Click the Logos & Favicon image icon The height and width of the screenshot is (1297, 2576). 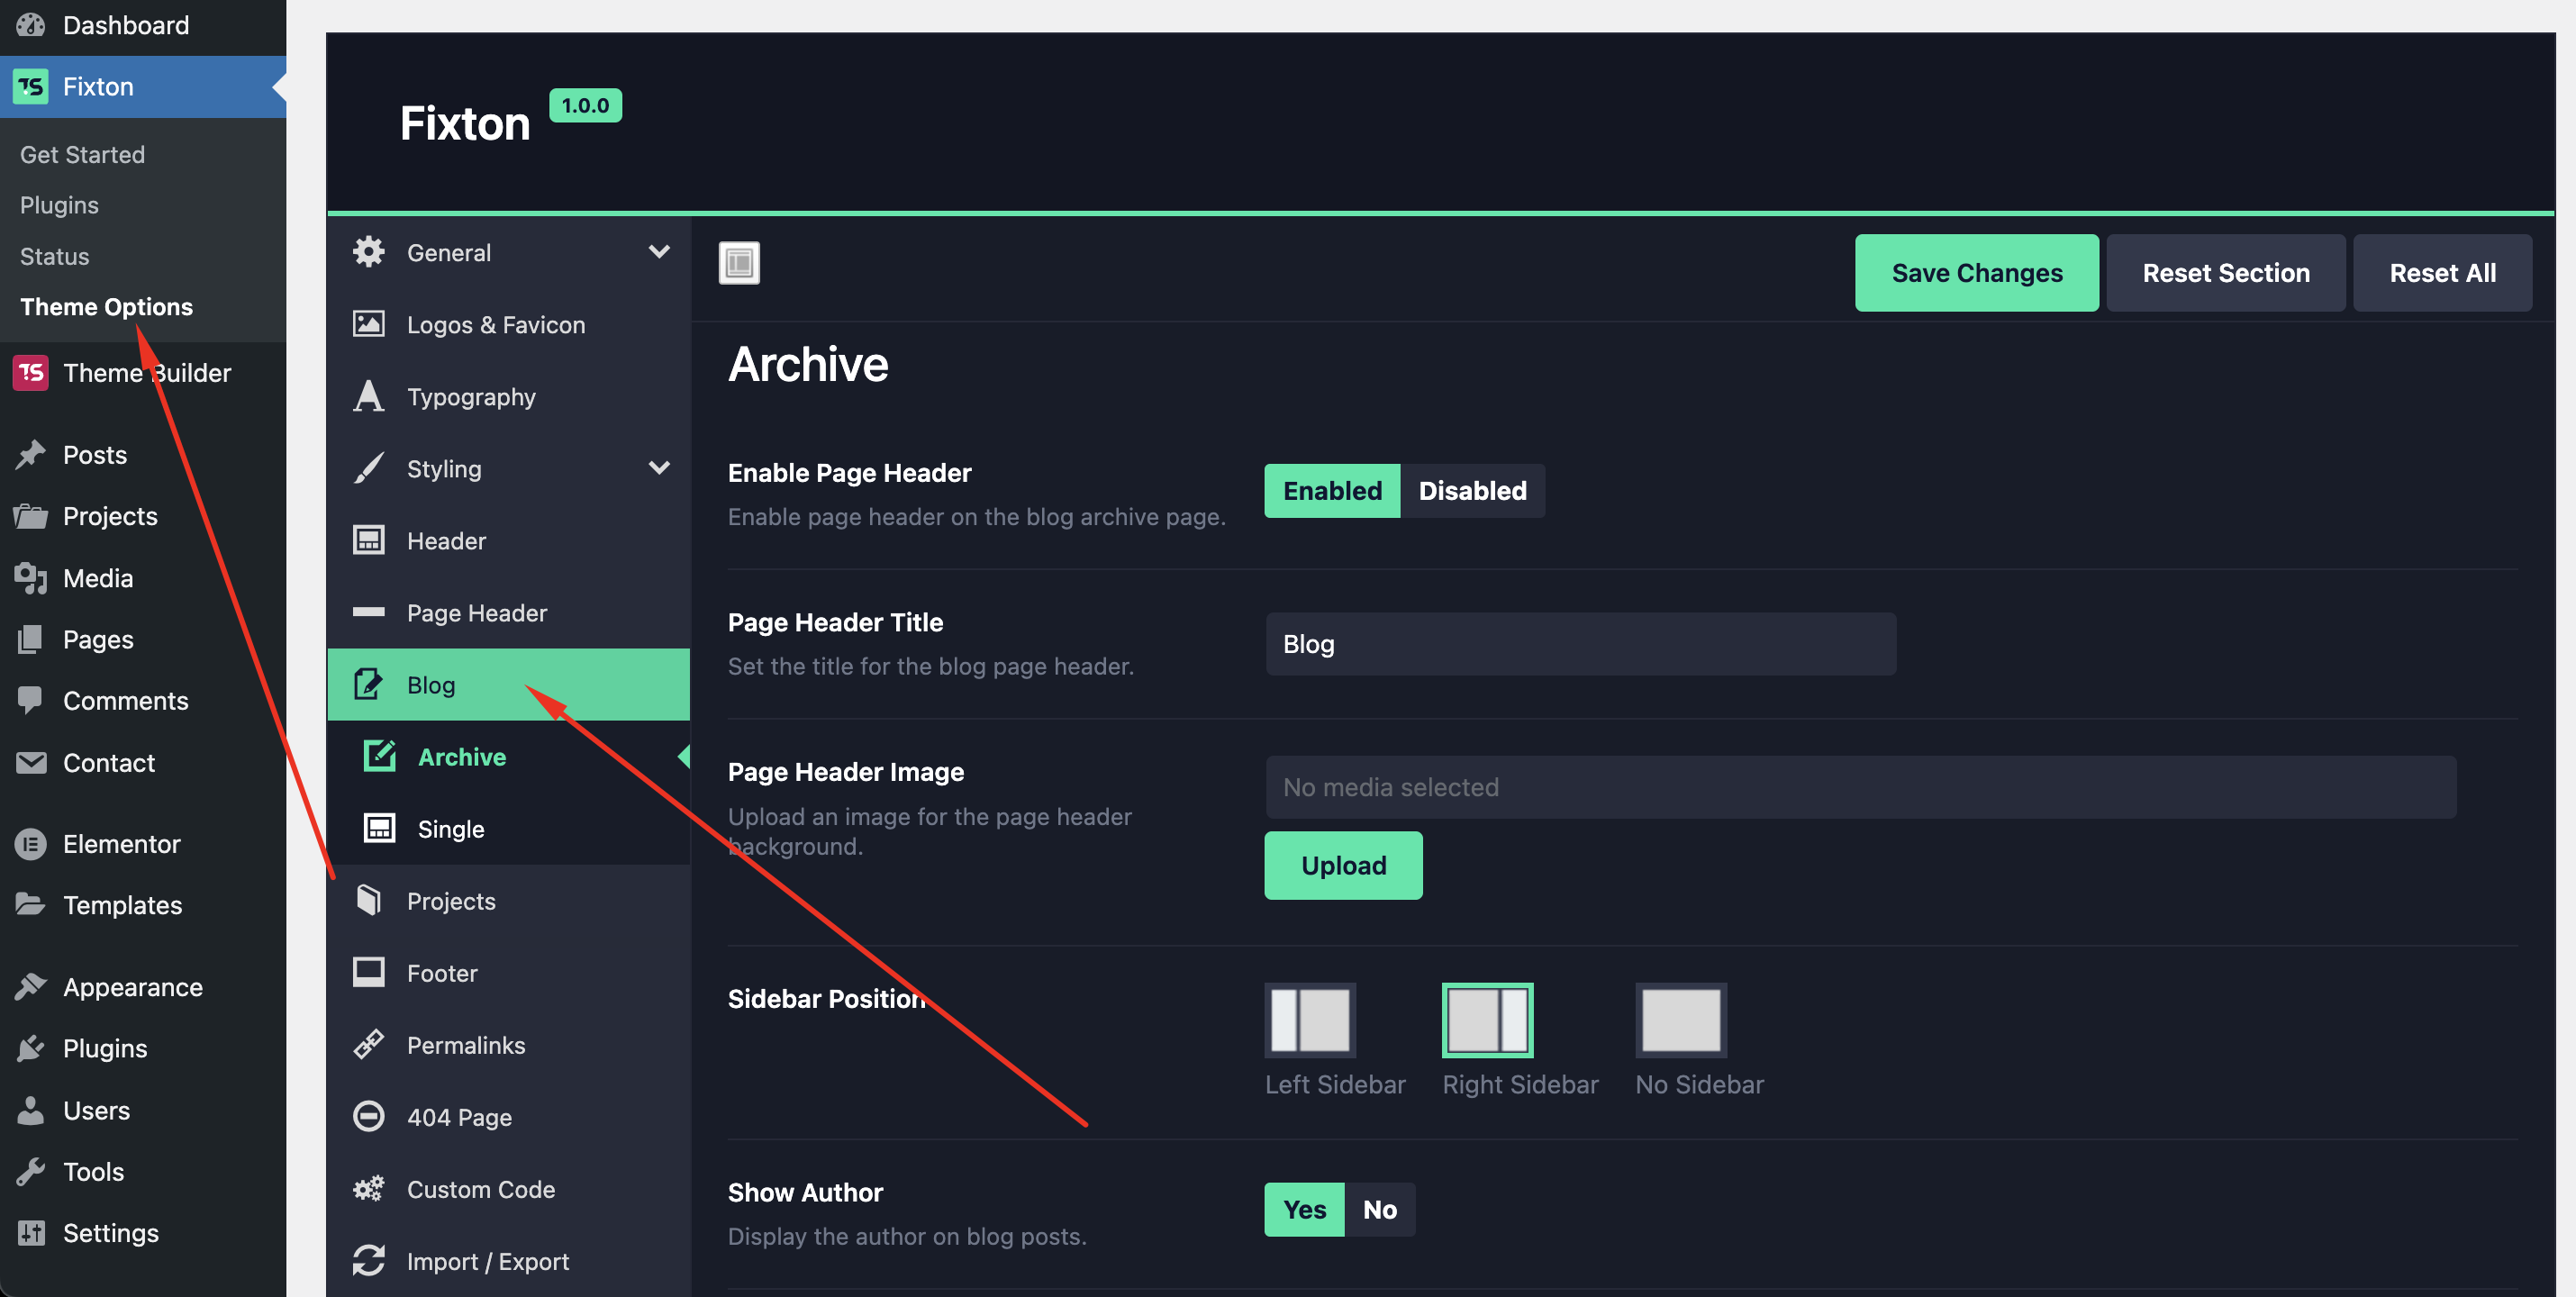coord(369,324)
